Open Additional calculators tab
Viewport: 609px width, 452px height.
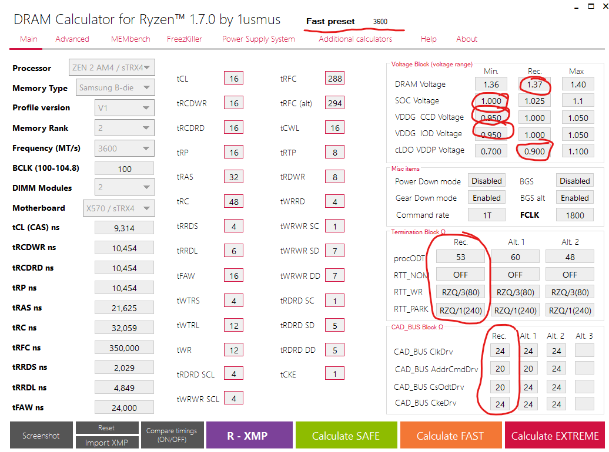(x=356, y=39)
